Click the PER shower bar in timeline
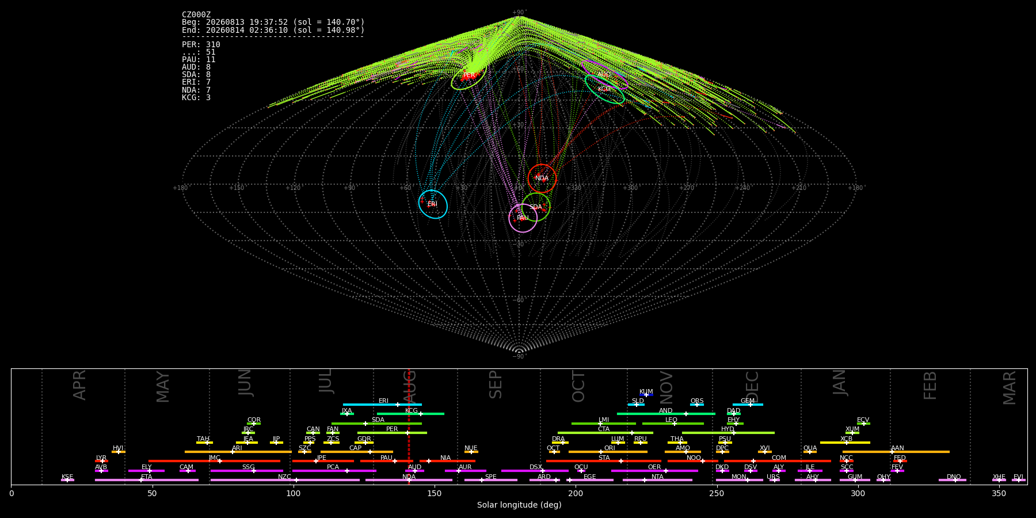The height and width of the screenshot is (518, 1036). tap(392, 433)
